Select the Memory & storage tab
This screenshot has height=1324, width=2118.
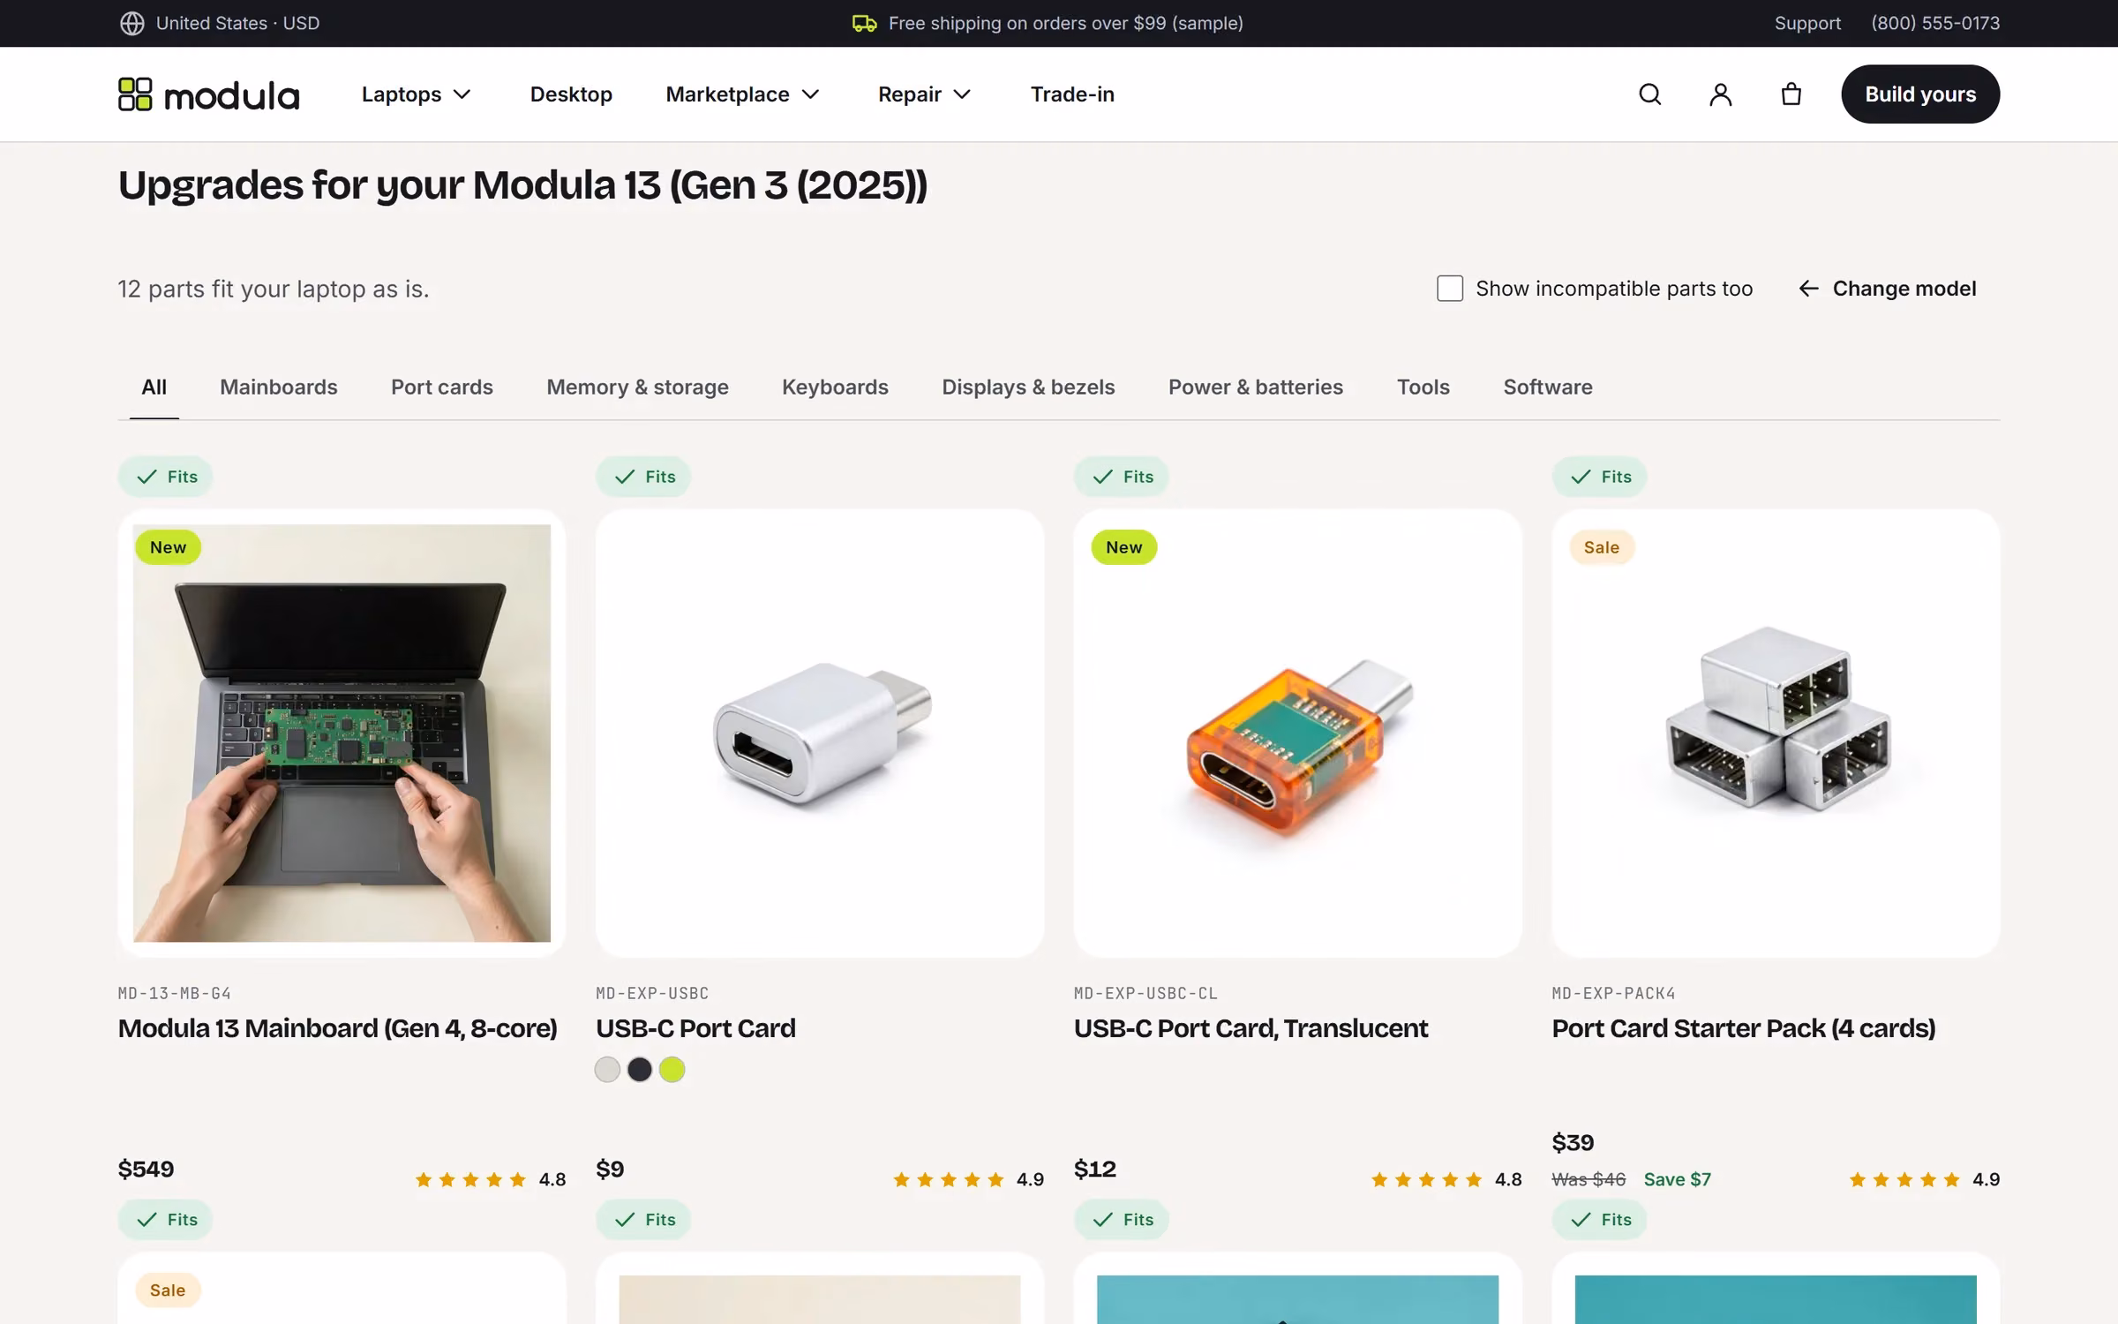pyautogui.click(x=637, y=387)
